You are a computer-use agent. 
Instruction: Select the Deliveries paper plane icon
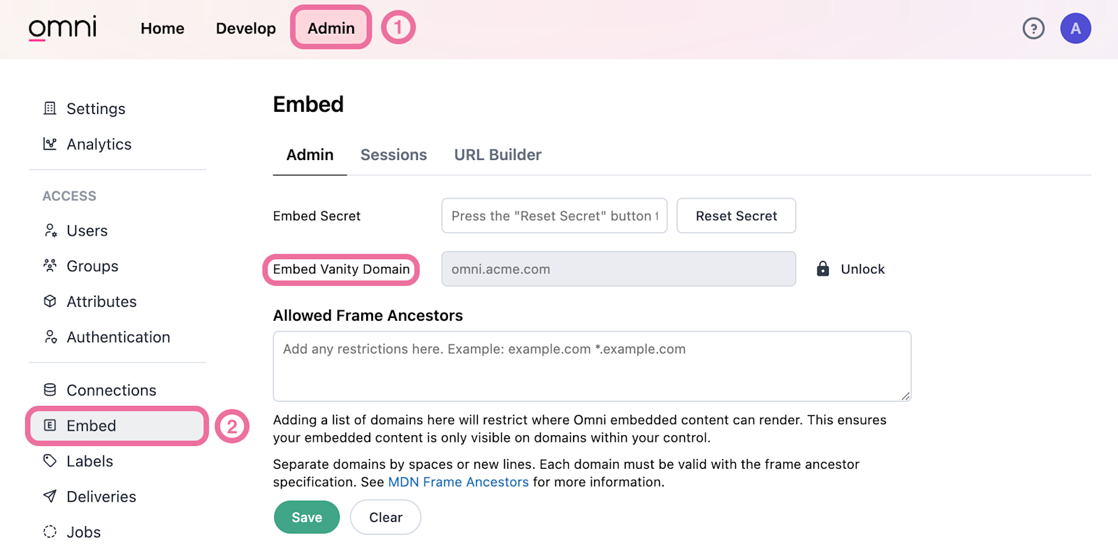point(49,496)
